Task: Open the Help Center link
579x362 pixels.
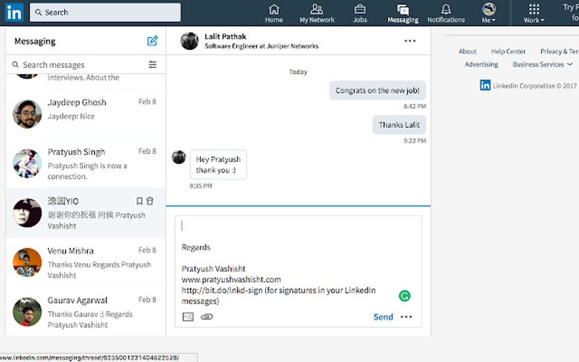Action: (508, 51)
